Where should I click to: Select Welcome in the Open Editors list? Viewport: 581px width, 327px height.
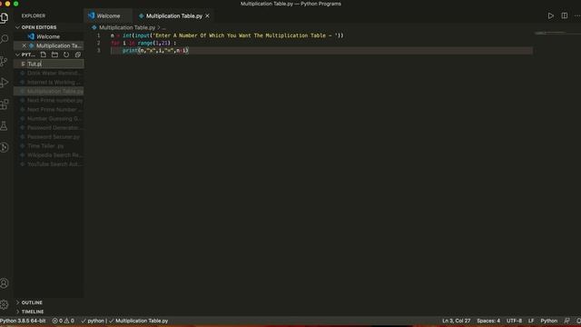(48, 36)
